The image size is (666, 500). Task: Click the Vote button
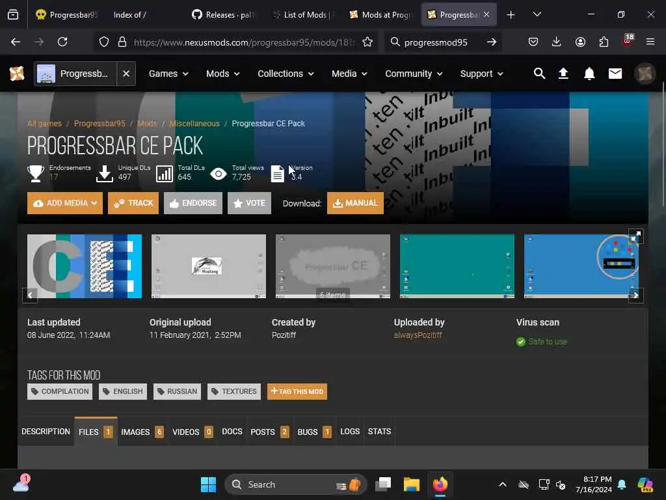[249, 203]
